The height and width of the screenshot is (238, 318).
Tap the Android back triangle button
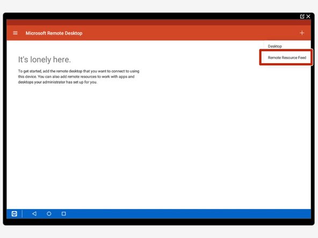pos(34,214)
